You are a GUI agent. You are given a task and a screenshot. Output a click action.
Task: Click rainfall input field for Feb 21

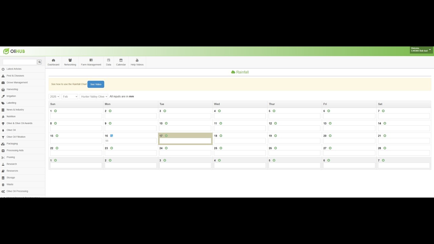click(404, 141)
